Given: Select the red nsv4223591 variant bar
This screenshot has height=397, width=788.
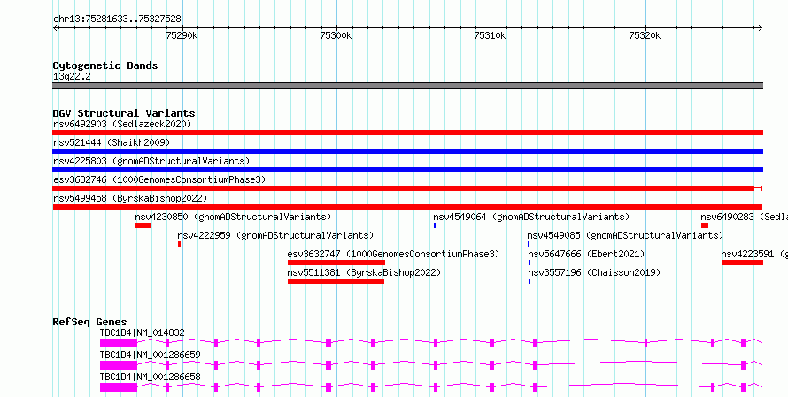Looking at the screenshot, I should tap(742, 263).
